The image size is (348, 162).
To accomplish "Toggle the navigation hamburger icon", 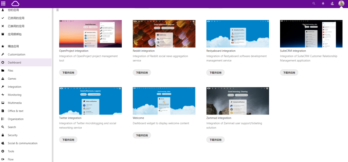I will click(x=57, y=10).
